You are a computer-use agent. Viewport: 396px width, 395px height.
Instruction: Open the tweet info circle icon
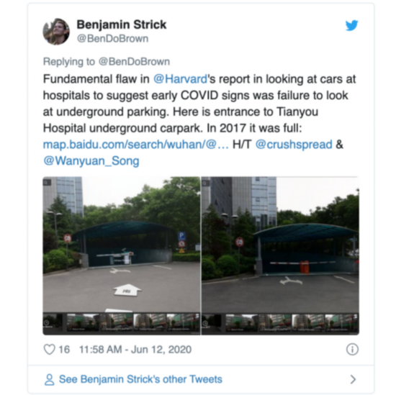pos(352,350)
